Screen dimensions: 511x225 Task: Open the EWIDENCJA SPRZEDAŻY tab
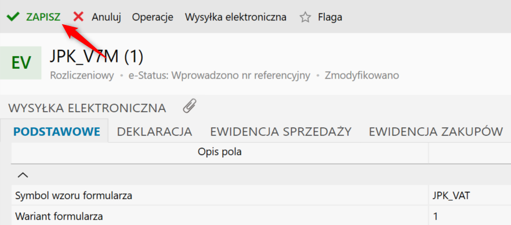pos(281,132)
